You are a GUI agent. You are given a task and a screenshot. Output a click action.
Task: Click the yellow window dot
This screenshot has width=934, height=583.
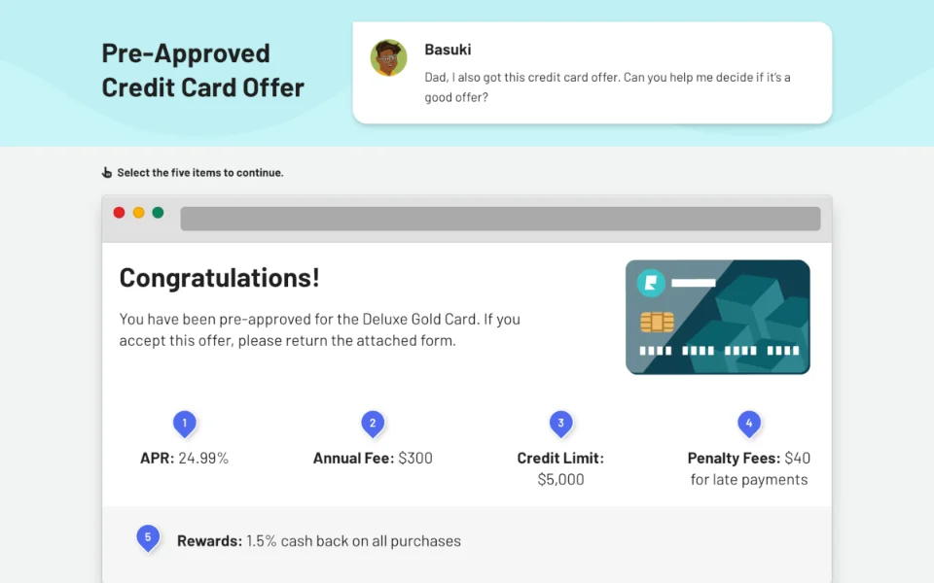coord(138,213)
